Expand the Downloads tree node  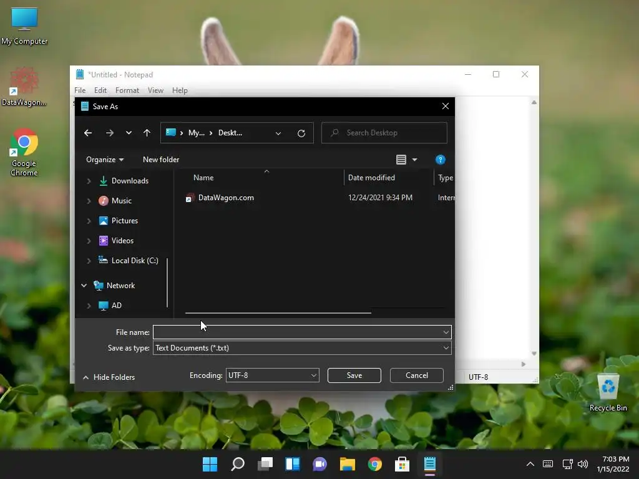[89, 181]
